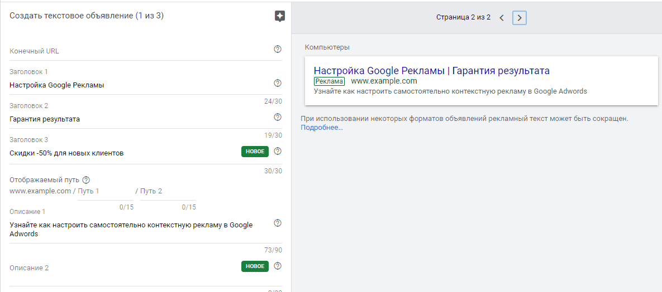Go to next preview page arrow

click(x=520, y=18)
